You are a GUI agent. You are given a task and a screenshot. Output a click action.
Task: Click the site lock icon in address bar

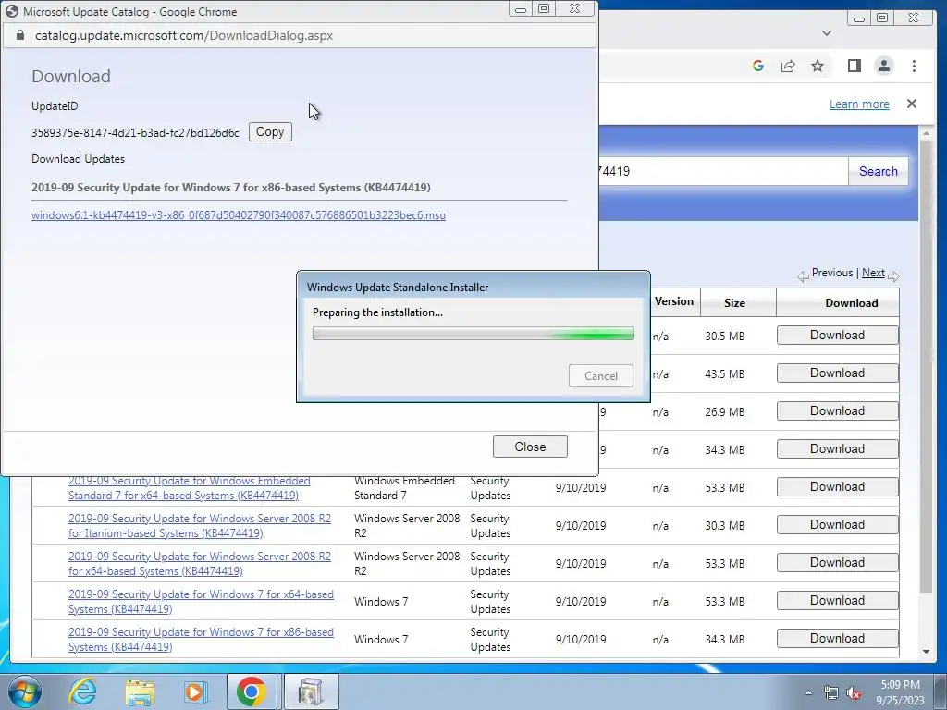point(20,35)
